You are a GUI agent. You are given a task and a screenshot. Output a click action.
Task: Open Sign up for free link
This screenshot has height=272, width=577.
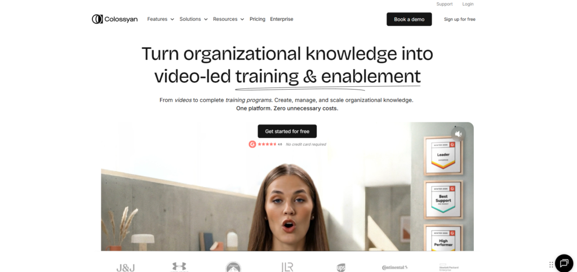(460, 19)
